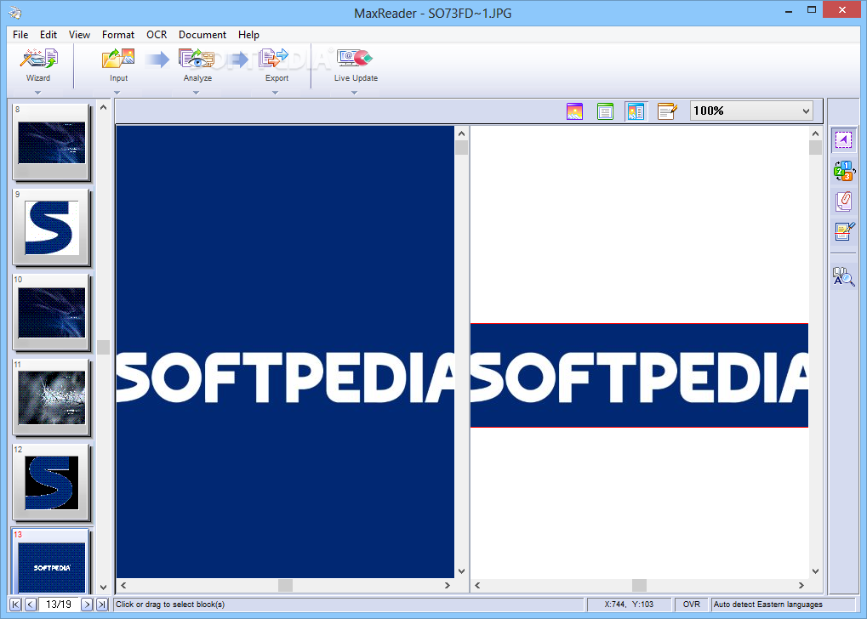Expand the Live Update dropdown arrow
This screenshot has width=867, height=619.
[354, 93]
